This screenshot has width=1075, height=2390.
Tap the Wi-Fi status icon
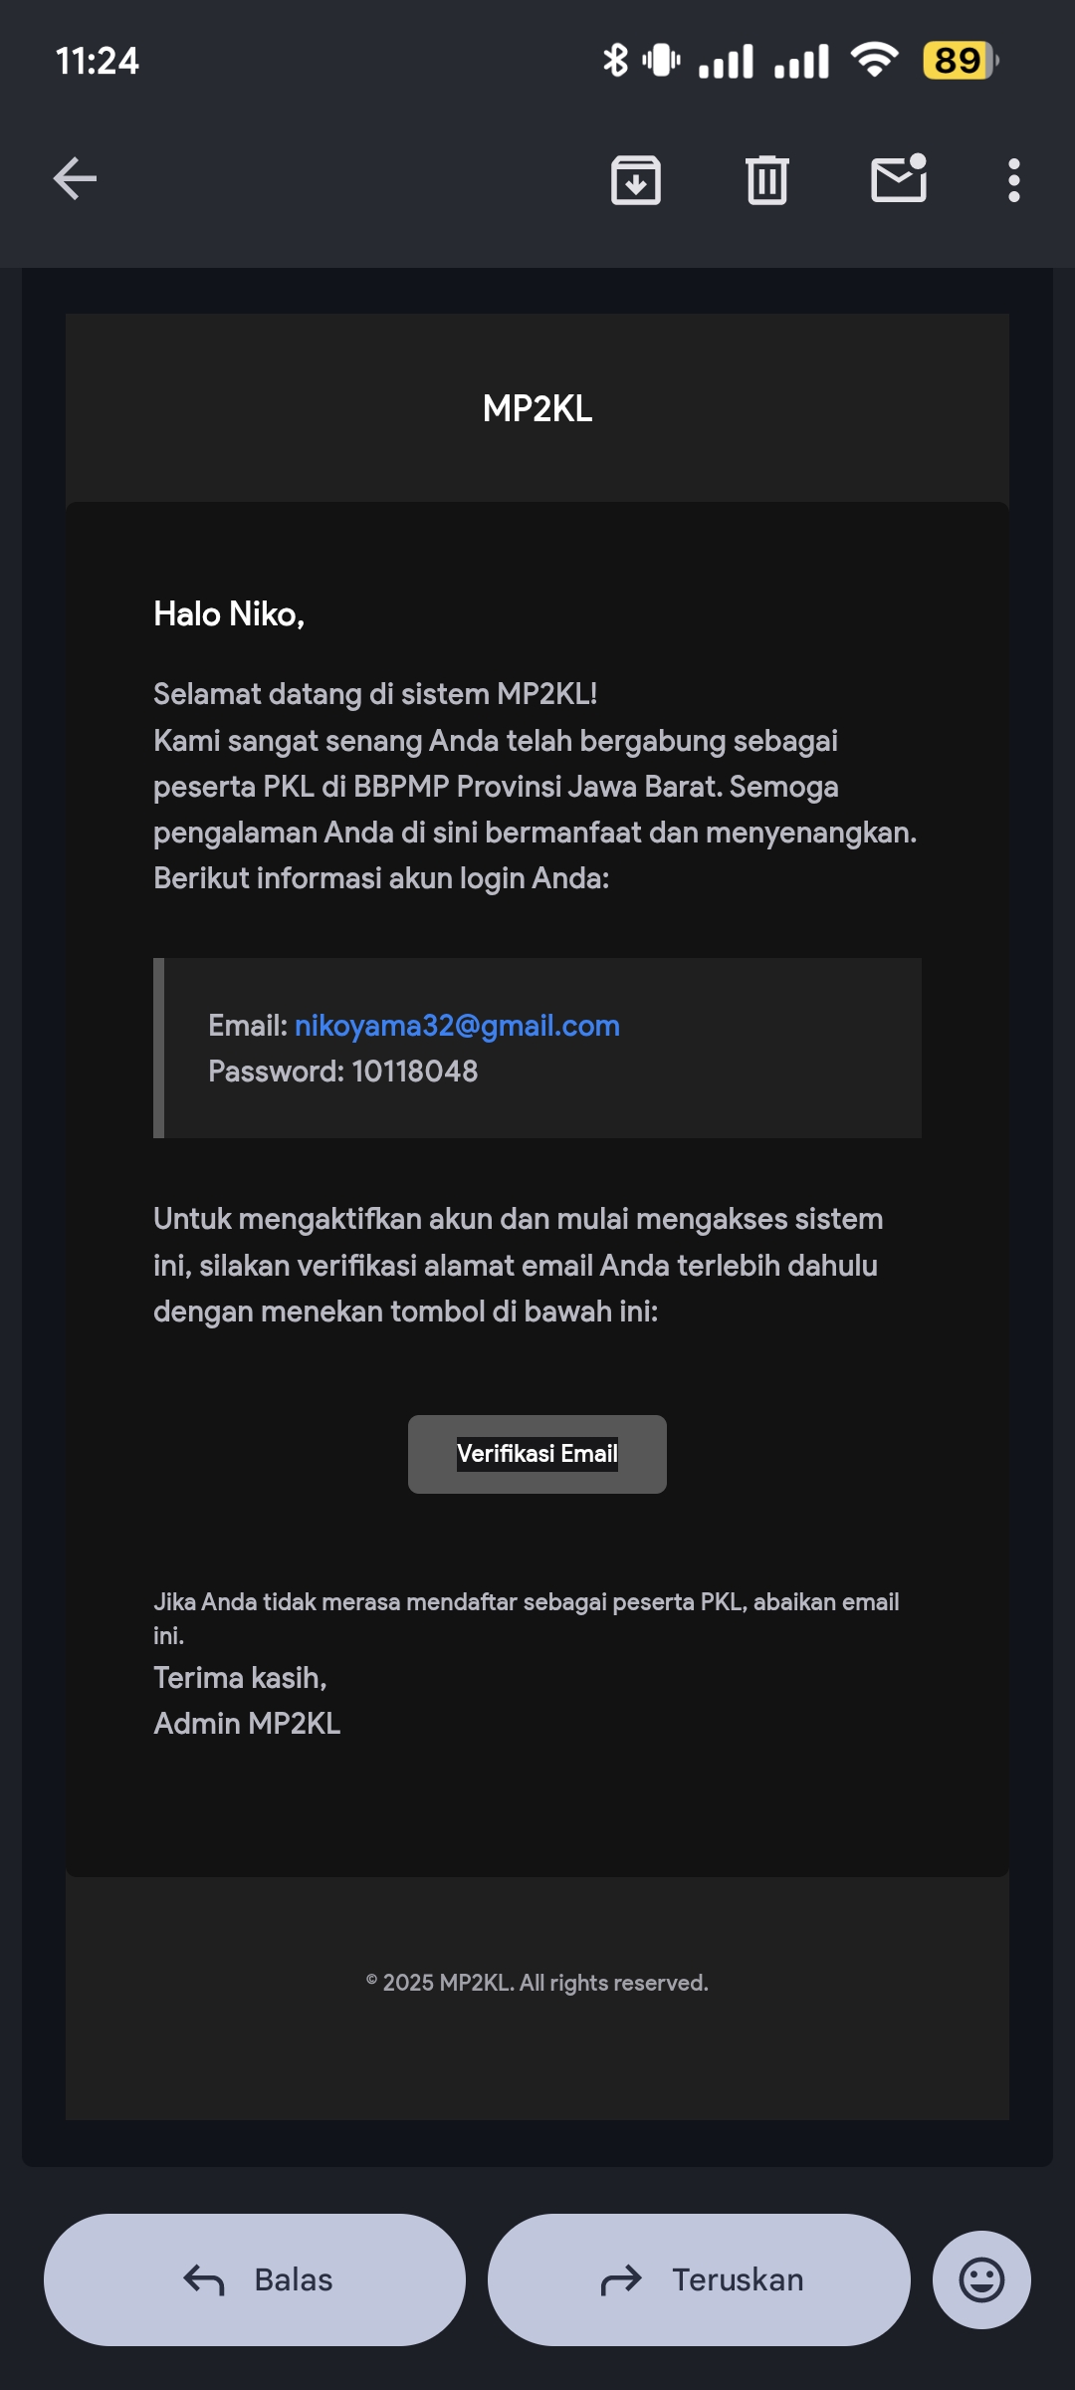pyautogui.click(x=875, y=61)
